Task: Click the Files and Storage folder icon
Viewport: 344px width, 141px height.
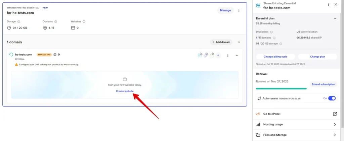Action: (258, 135)
